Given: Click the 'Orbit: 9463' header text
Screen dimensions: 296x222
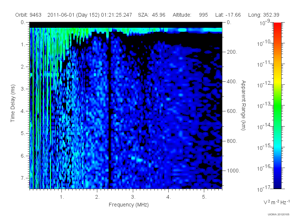Looking at the screenshot, I should pyautogui.click(x=28, y=15).
